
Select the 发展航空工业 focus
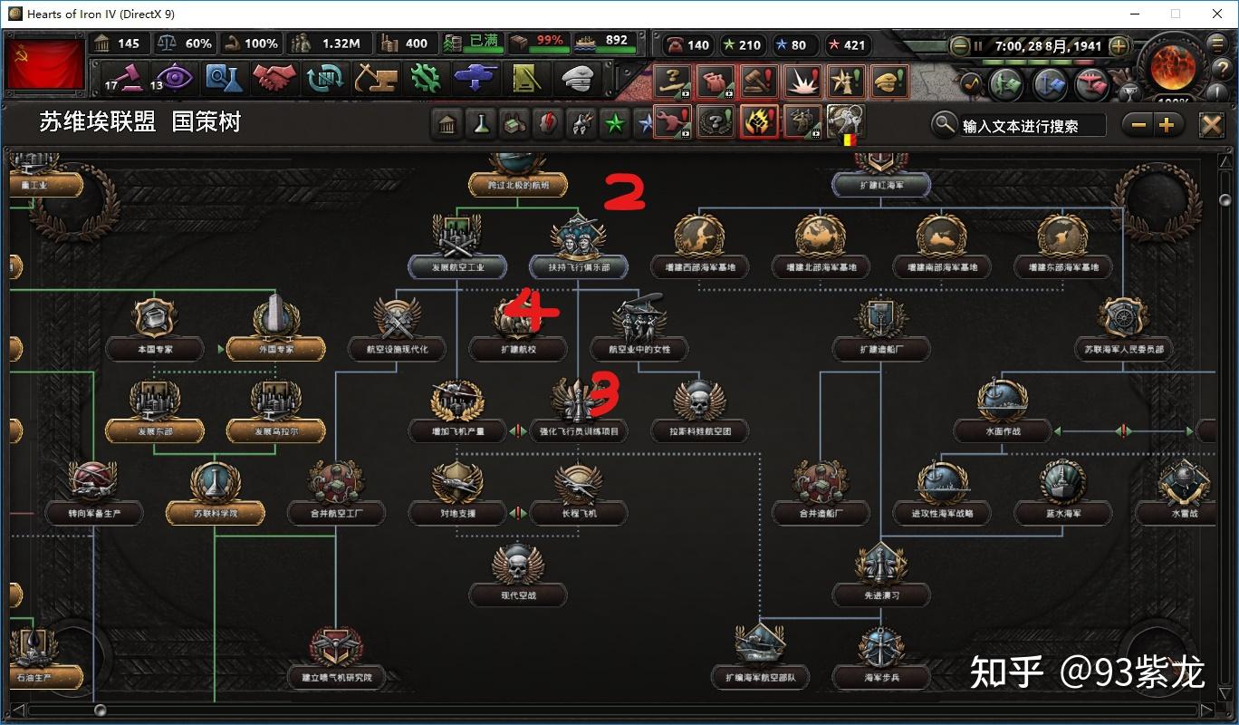(x=456, y=247)
